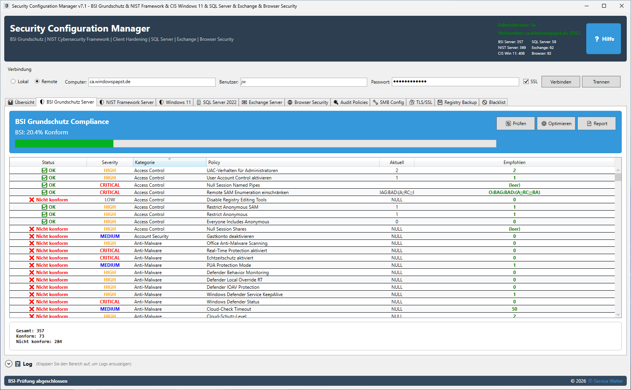631x390 pixels.
Task: Click the Log notebook icon
Action: tap(18, 364)
